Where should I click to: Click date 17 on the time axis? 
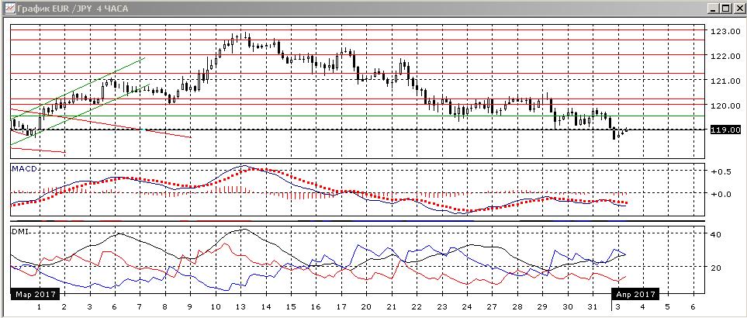(341, 307)
